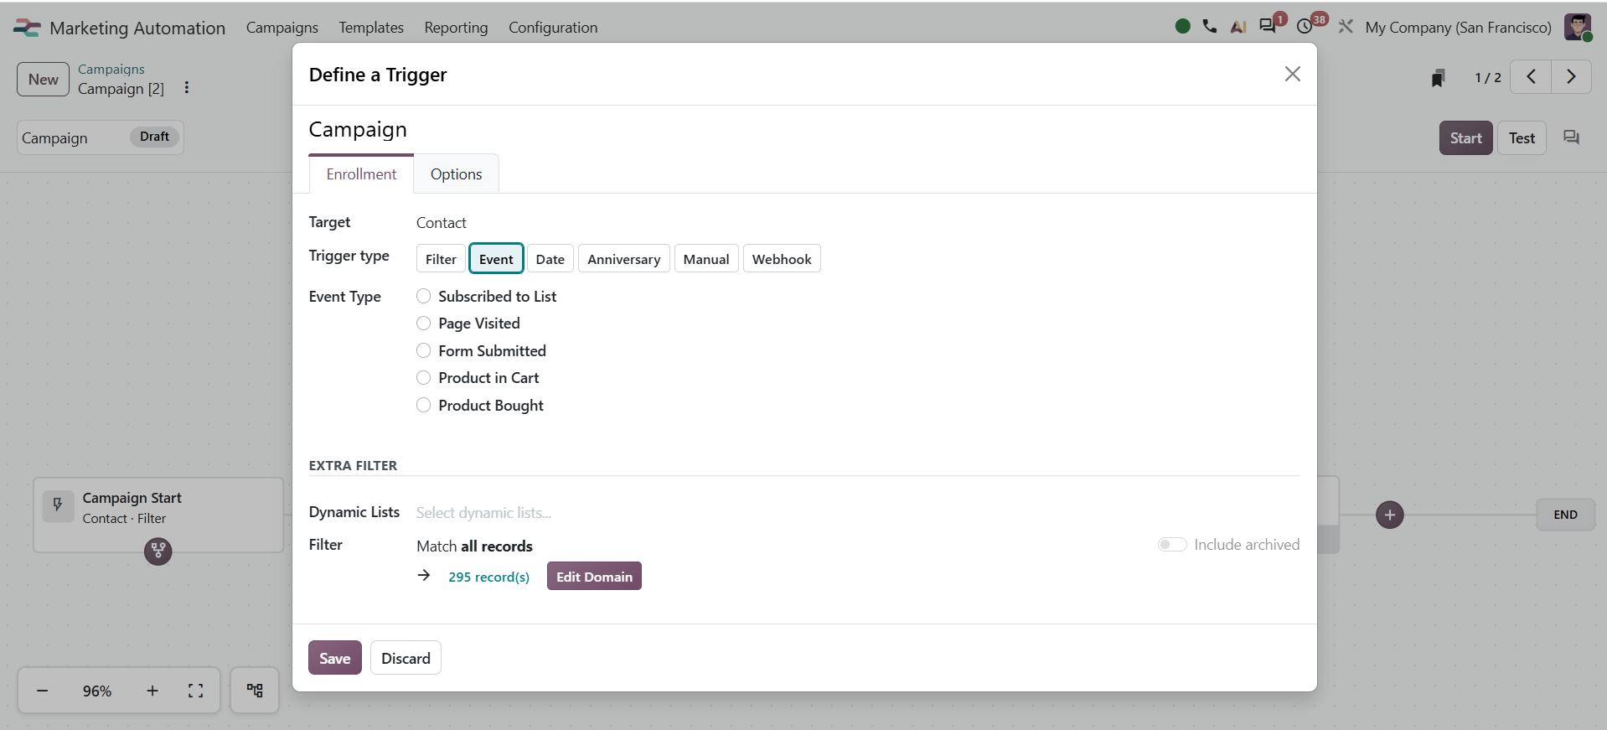The width and height of the screenshot is (1607, 730).
Task: Click the Marketing Automation app logo
Action: coord(27,28)
